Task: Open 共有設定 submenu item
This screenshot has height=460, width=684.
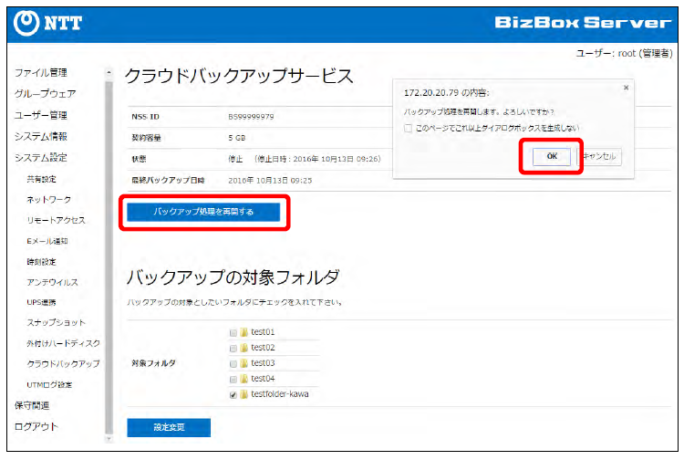Action: 41,179
